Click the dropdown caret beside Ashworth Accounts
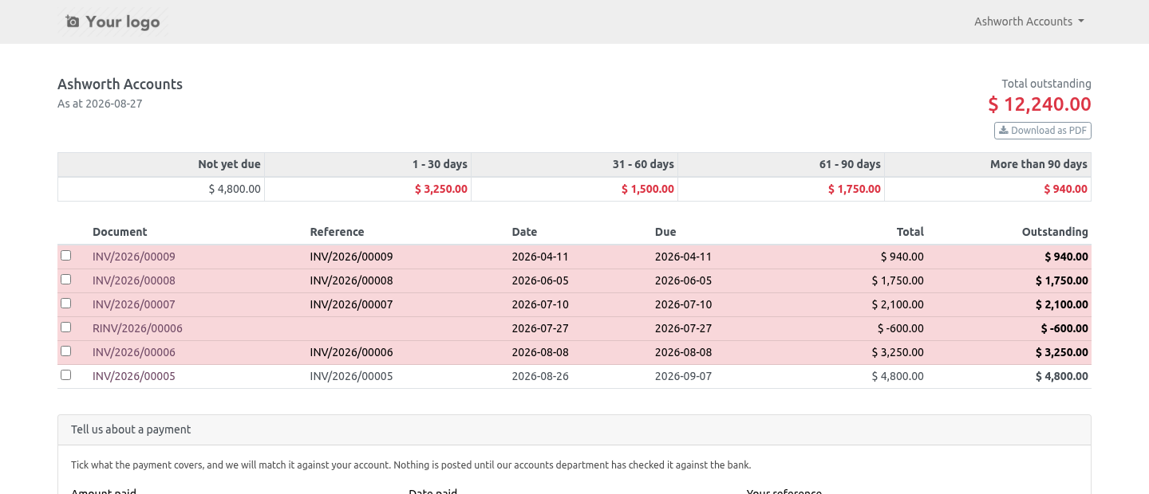The width and height of the screenshot is (1149, 494). [x=1081, y=22]
